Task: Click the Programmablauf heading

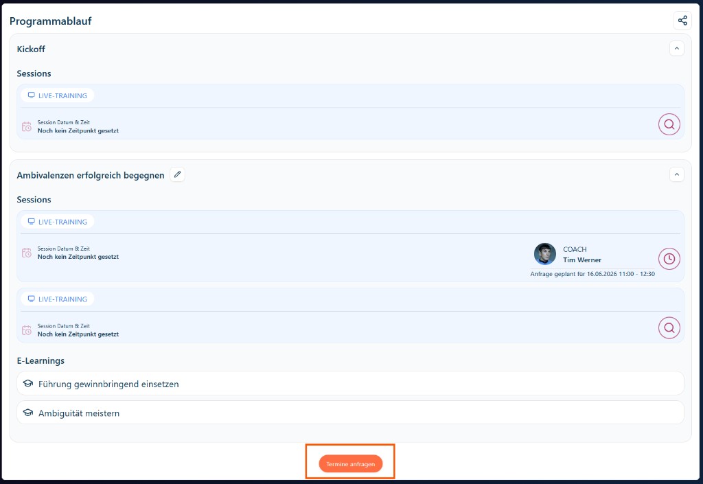Action: 50,21
